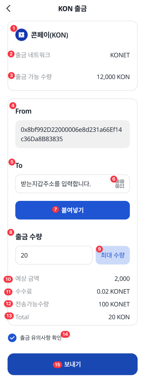
Task: Toggle the 출금 유의사항 확인 checkbox
Action: 12,338
